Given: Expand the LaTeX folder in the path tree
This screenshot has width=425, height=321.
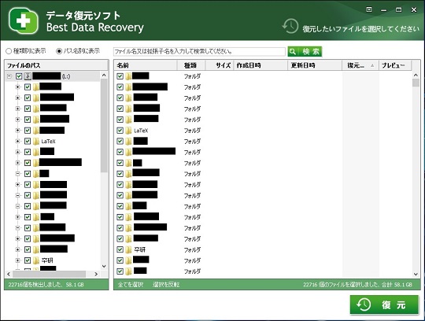Looking at the screenshot, I should click(17, 141).
